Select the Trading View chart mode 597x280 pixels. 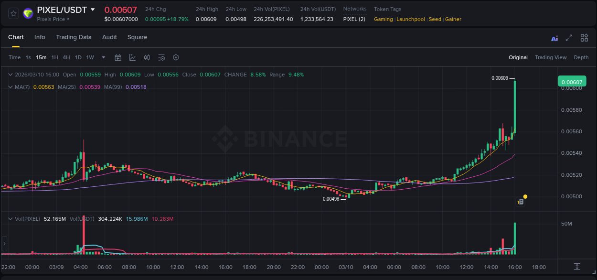click(551, 57)
